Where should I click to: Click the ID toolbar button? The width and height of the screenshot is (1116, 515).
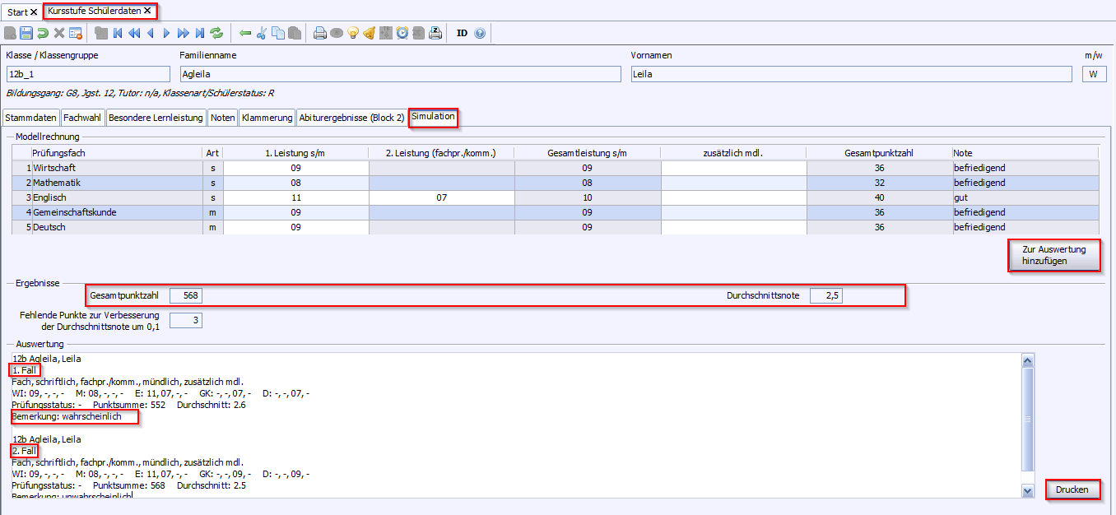point(462,33)
